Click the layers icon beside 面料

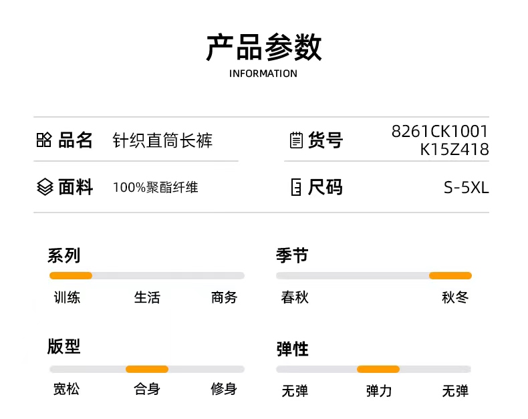(x=44, y=188)
